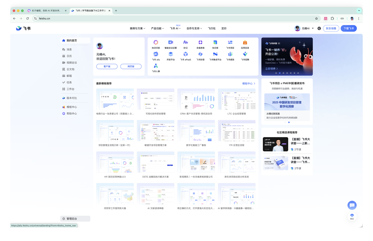Open the 飞行社 nav item
The image size is (373, 241).
pyautogui.click(x=212, y=29)
